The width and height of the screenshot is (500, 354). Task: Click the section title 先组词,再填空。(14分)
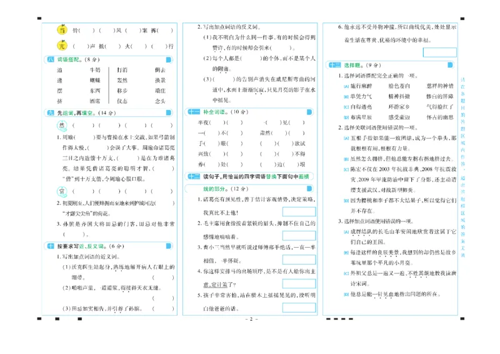pos(86,113)
